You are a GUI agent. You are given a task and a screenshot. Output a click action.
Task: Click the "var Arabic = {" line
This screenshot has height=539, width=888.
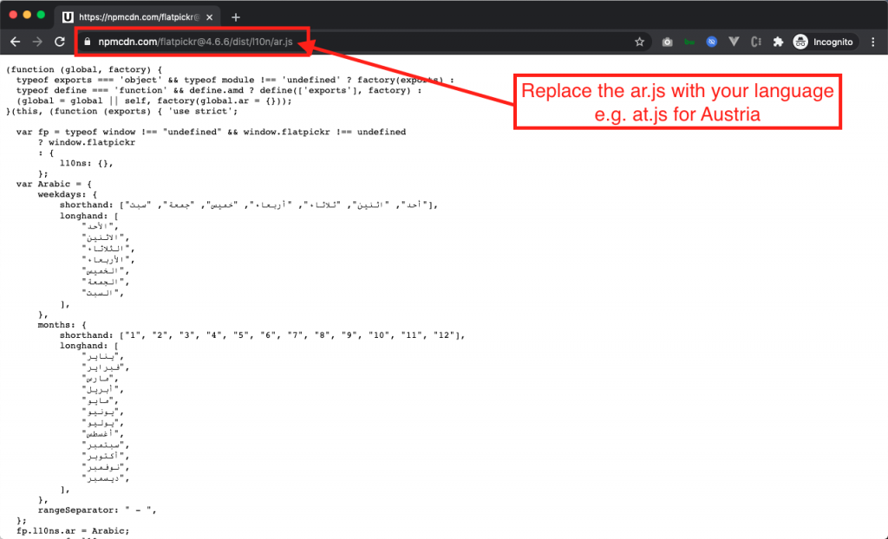[54, 184]
